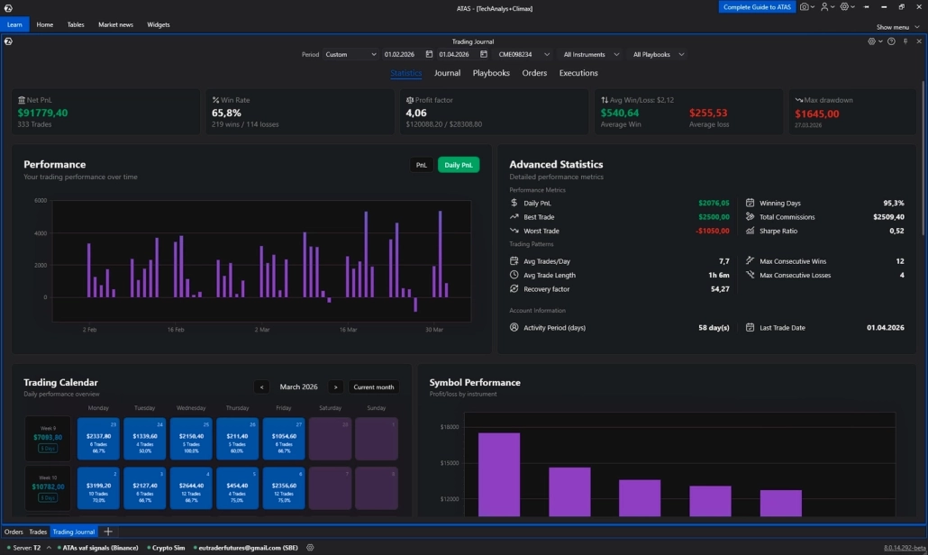The image size is (928, 555).
Task: Open the Market news menu
Action: point(115,25)
